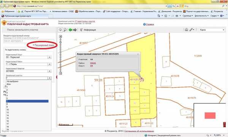Zoom out with minus button below zoom scale

[x=60, y=73]
